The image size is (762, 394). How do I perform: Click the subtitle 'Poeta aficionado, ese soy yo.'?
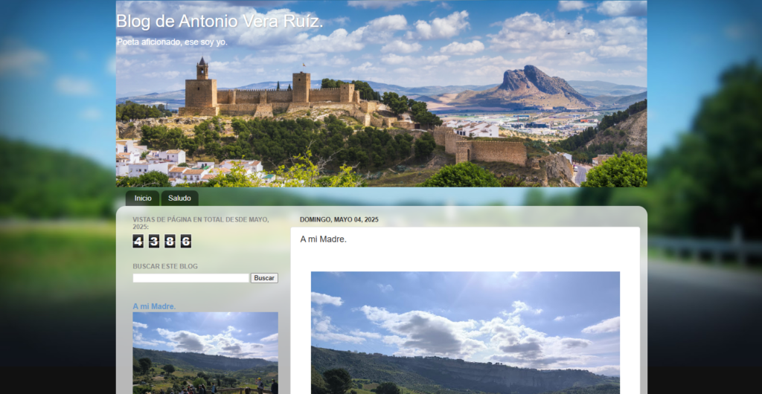pos(172,42)
